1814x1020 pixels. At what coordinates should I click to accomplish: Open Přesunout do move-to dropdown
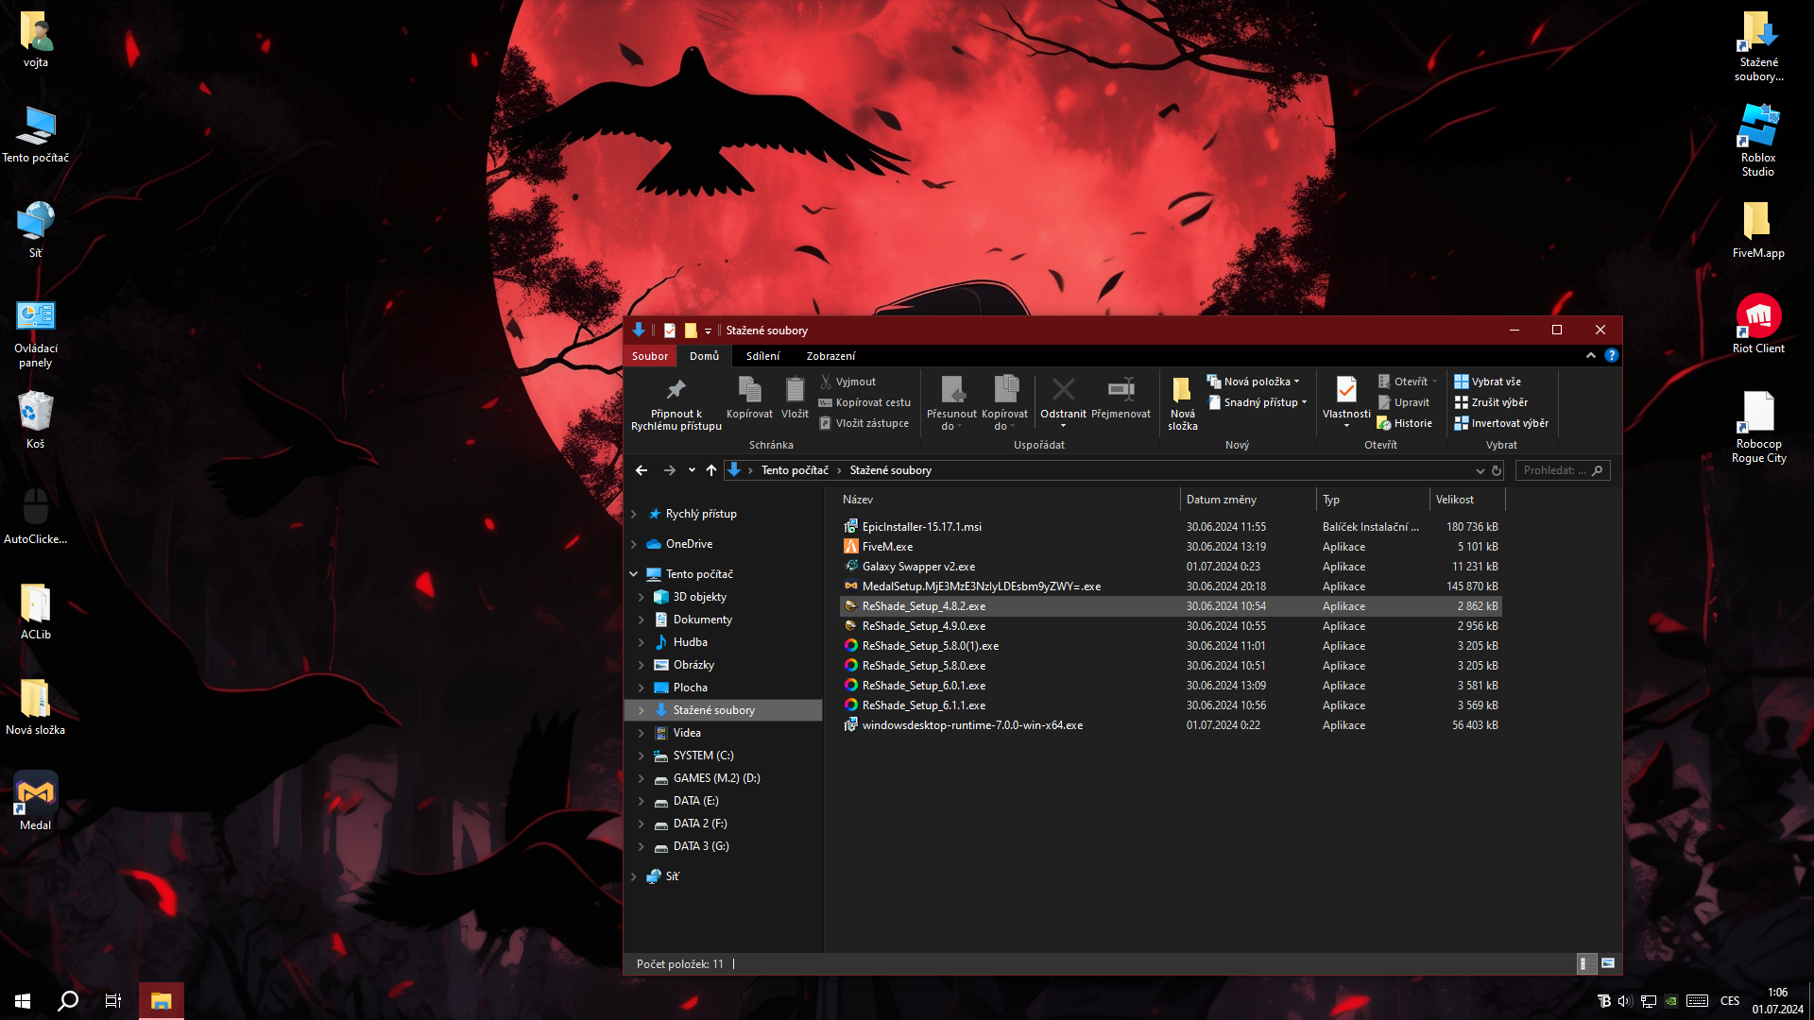951,403
